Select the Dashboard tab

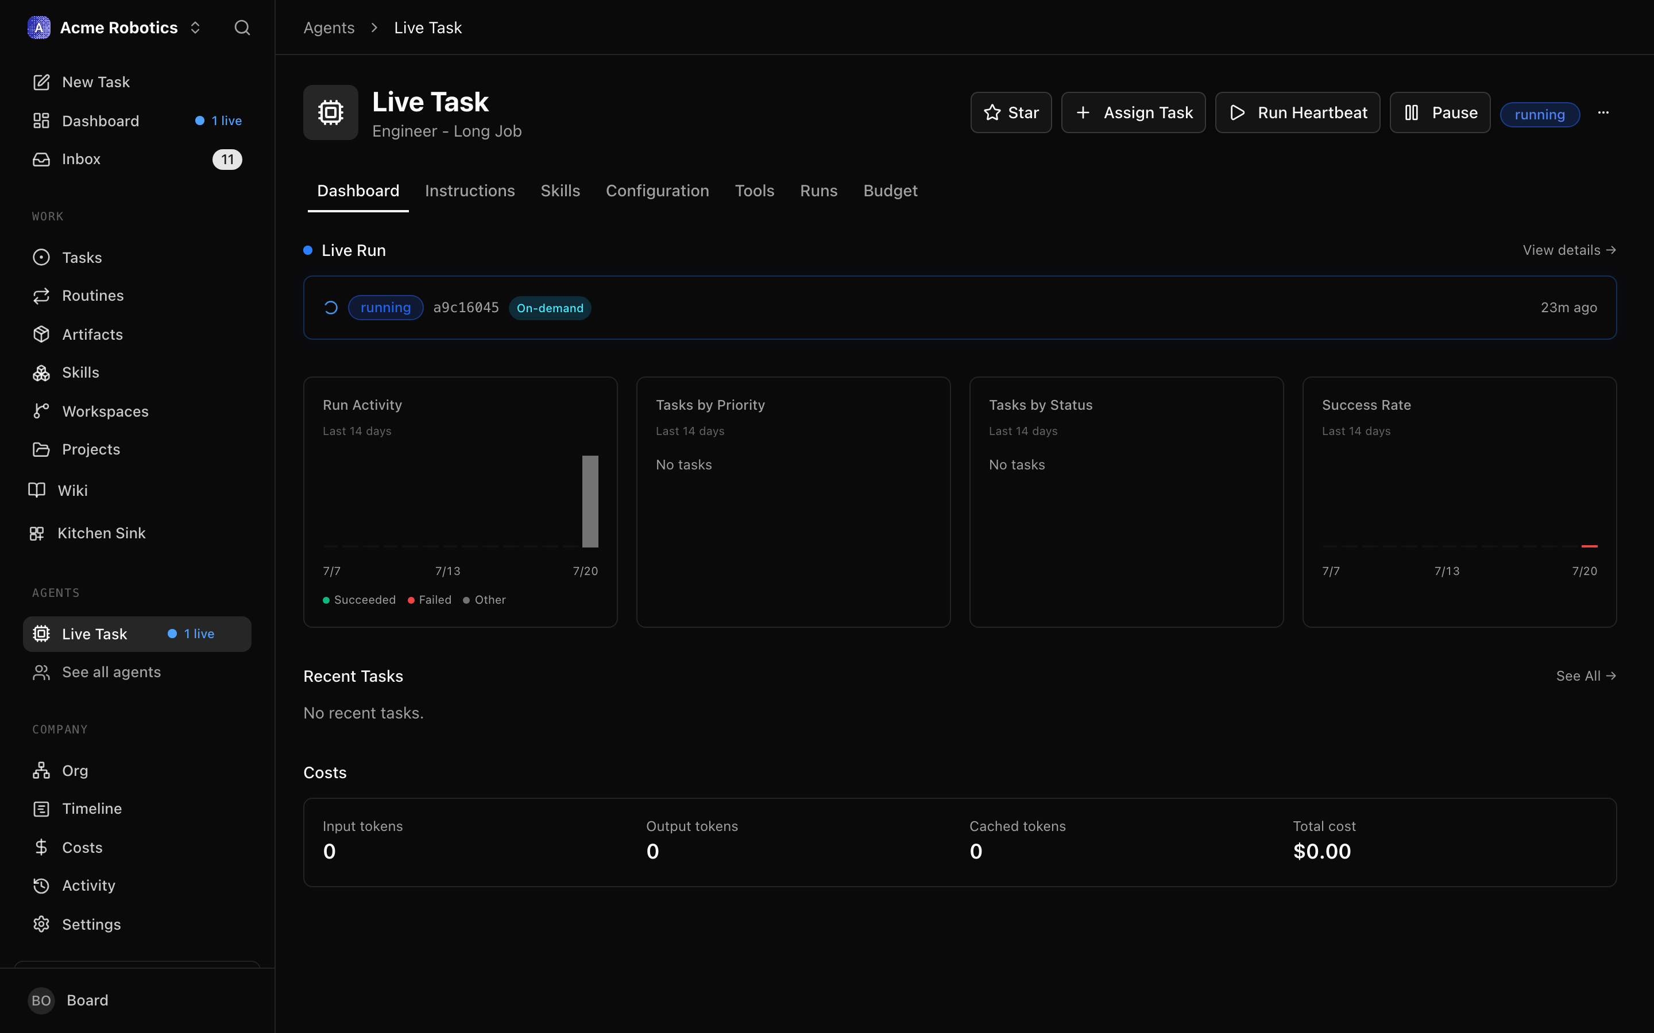click(x=358, y=191)
